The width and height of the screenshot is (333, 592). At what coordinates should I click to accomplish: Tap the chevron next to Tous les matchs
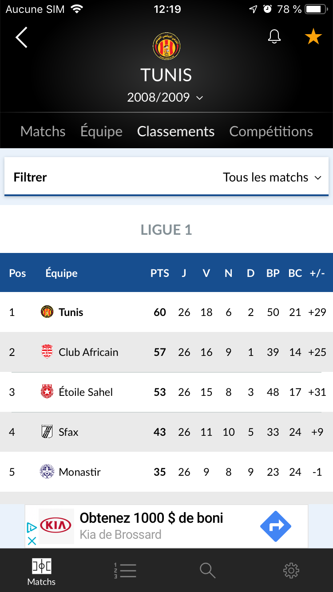click(x=318, y=178)
